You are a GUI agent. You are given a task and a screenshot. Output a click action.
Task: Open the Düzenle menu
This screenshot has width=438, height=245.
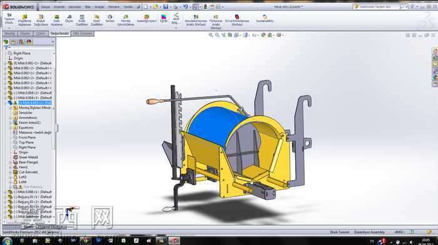tap(59, 7)
